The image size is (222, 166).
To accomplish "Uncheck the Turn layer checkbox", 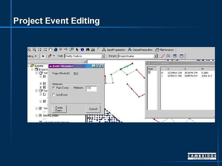I will (x=40, y=108).
